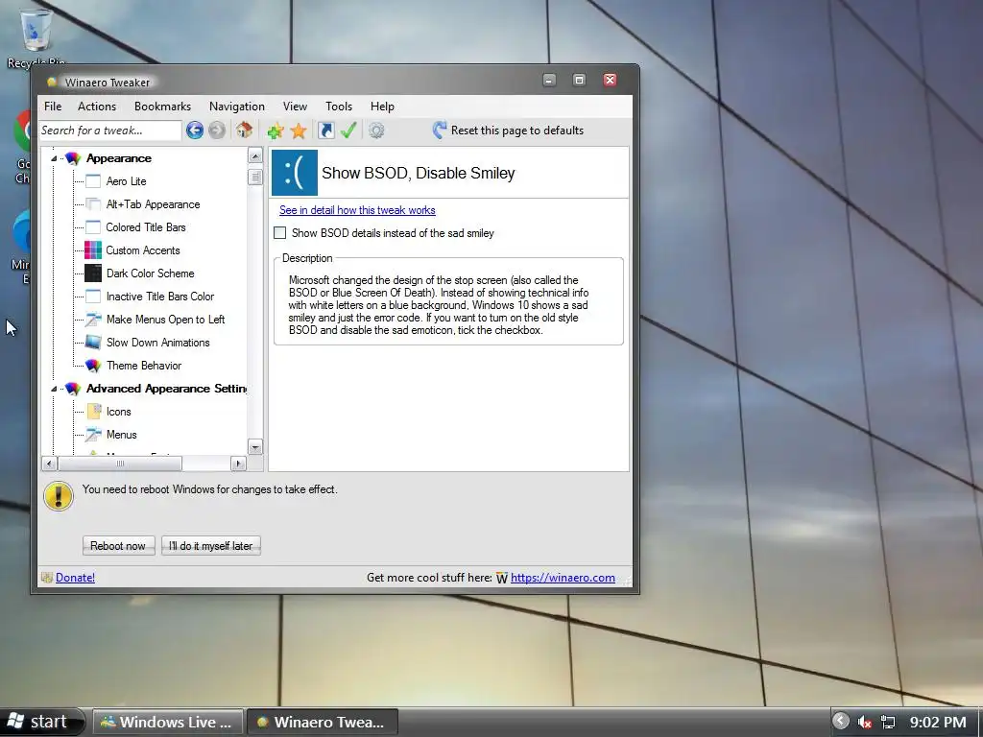Click the Google Chrome desktop icon
This screenshot has width=983, height=737.
point(23,147)
